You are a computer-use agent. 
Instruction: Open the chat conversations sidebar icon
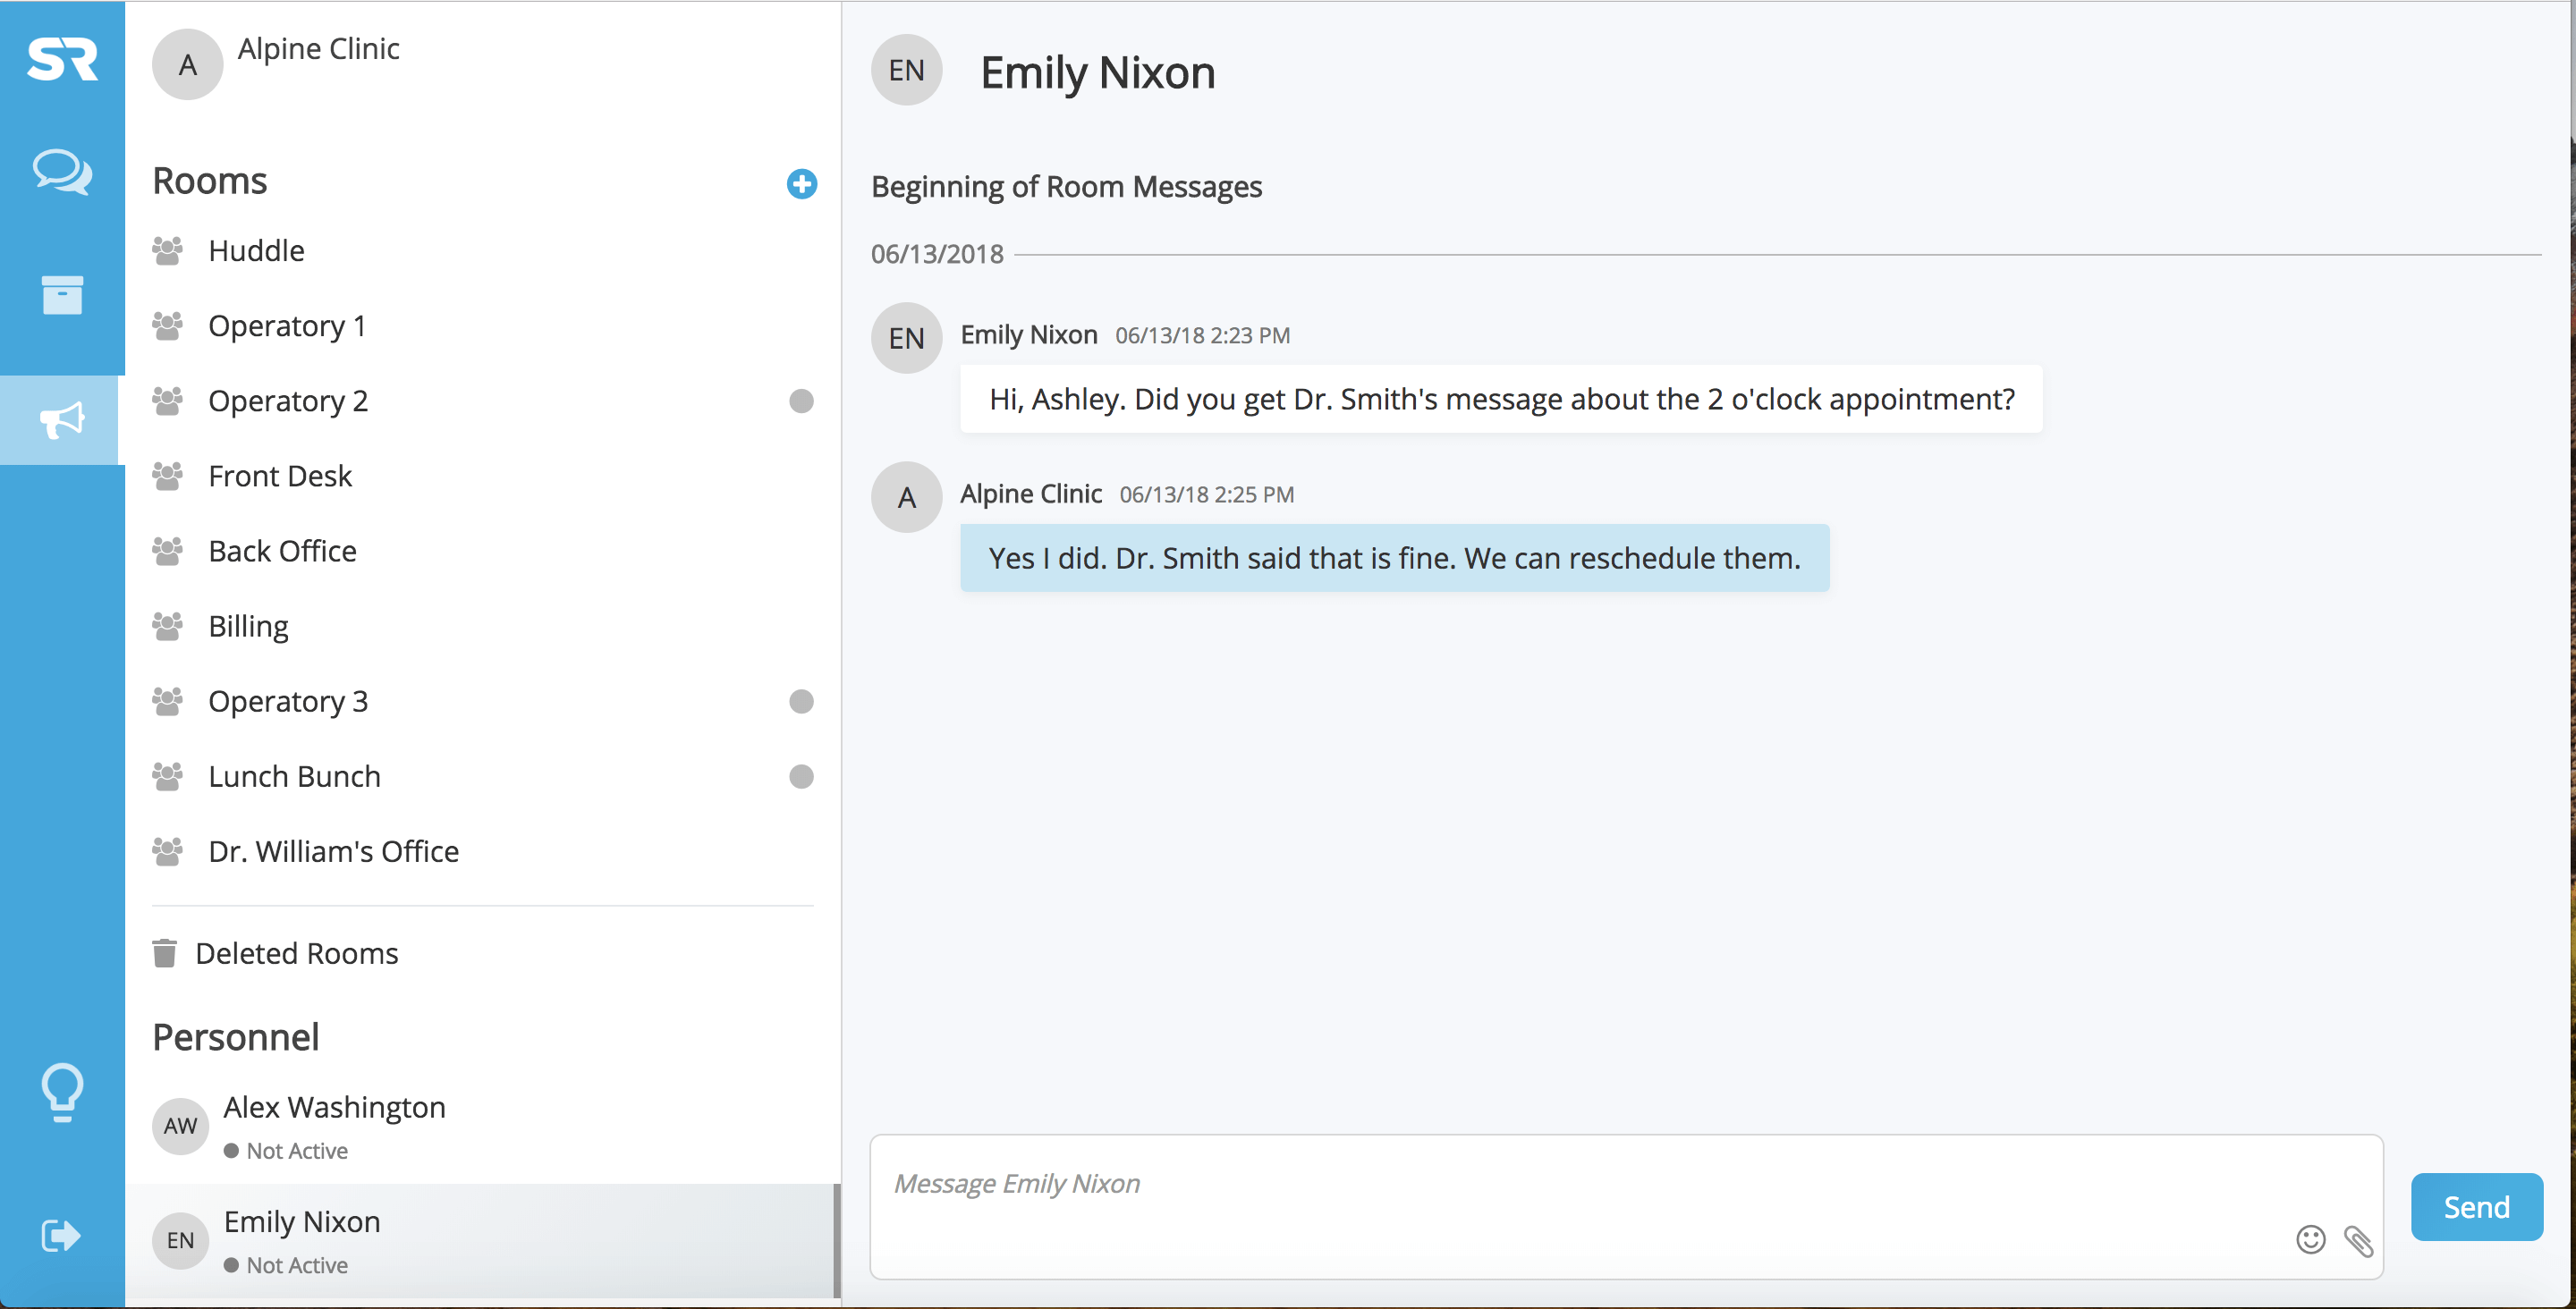[x=62, y=171]
